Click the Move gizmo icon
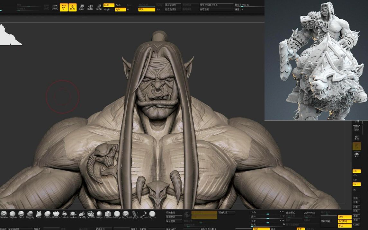Viewport: 368px width, 230px height. point(81,7)
